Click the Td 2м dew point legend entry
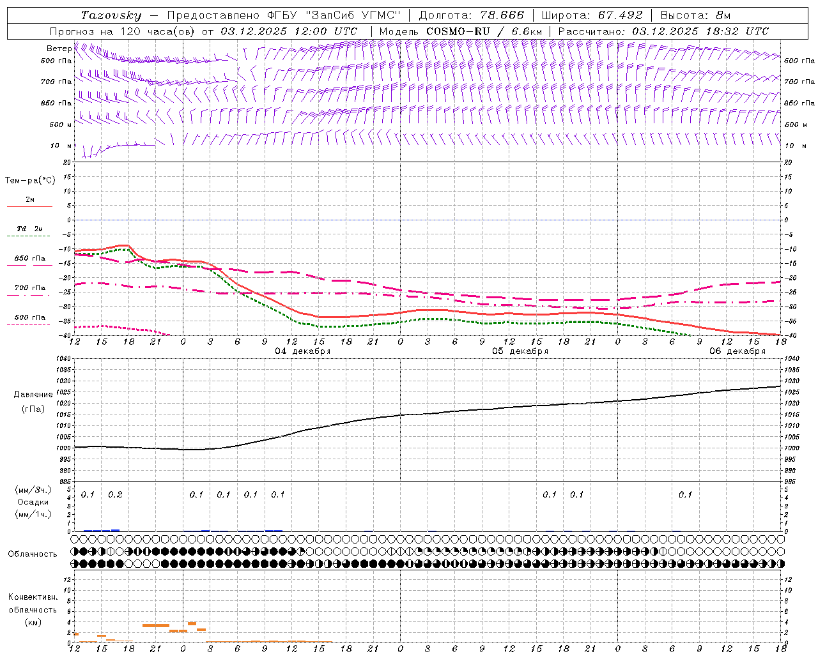 coord(30,229)
